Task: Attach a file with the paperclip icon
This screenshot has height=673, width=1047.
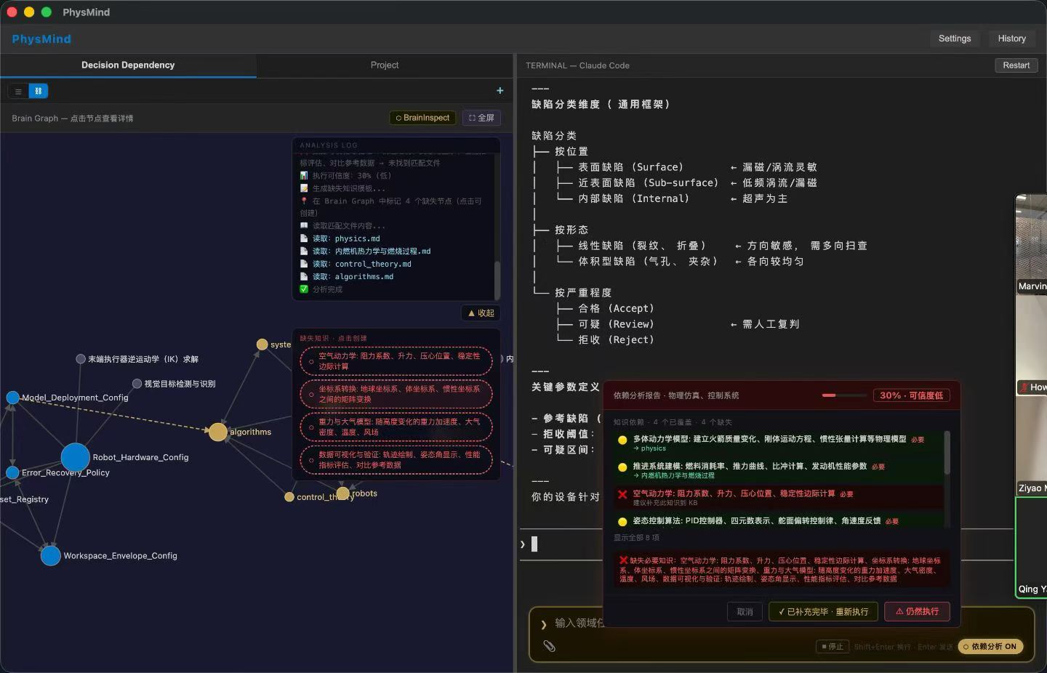Action: coord(550,645)
